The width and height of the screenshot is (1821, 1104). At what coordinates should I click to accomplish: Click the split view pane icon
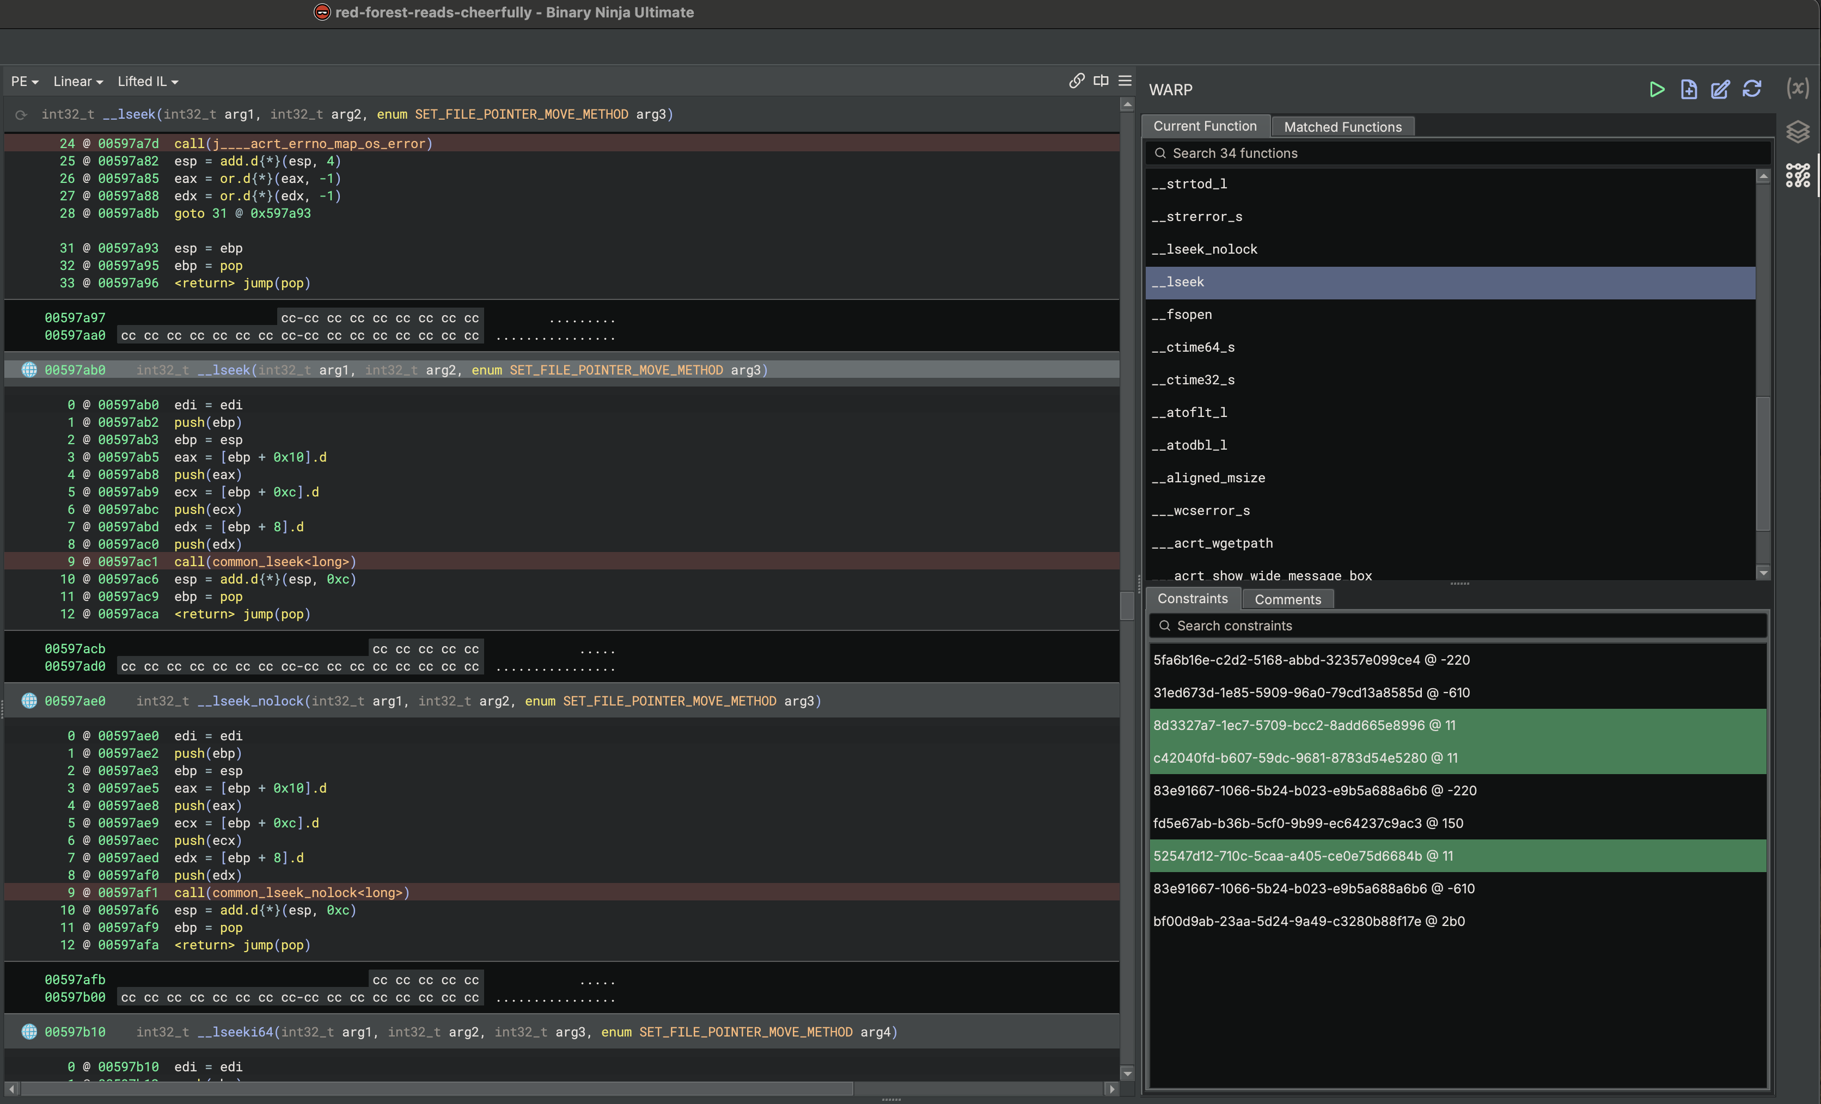click(x=1101, y=81)
